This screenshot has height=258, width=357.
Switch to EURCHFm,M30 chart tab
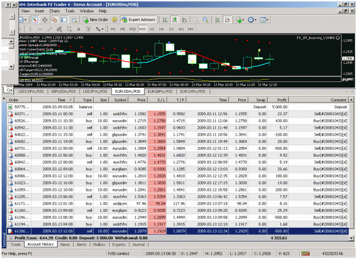point(192,92)
